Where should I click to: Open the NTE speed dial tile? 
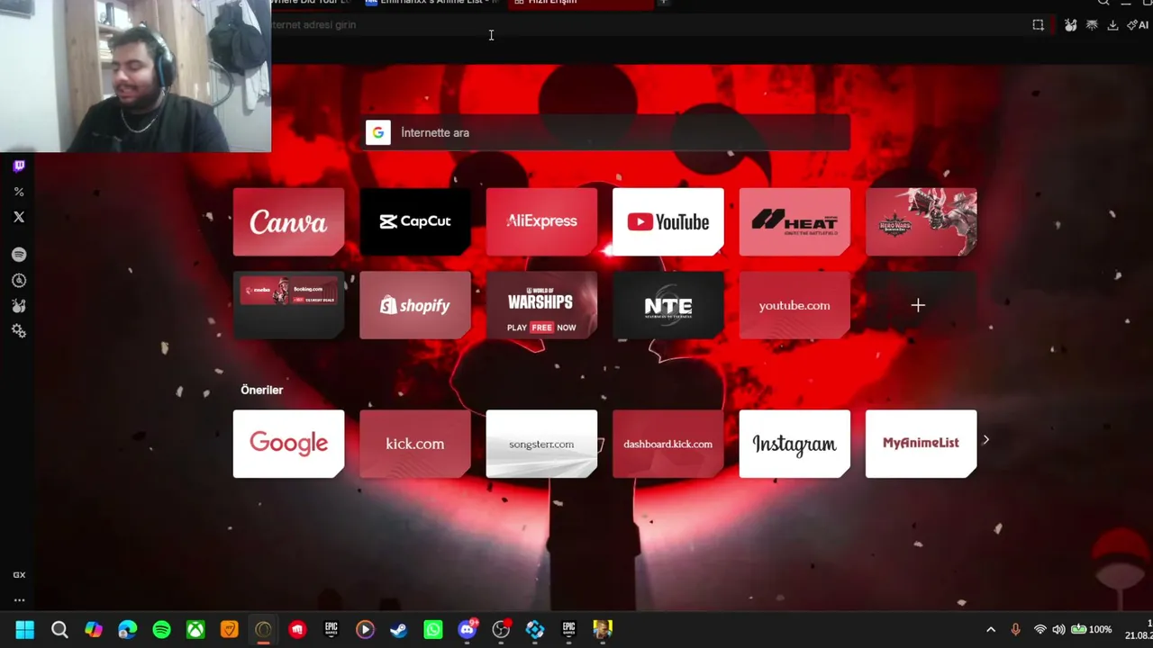tap(668, 305)
